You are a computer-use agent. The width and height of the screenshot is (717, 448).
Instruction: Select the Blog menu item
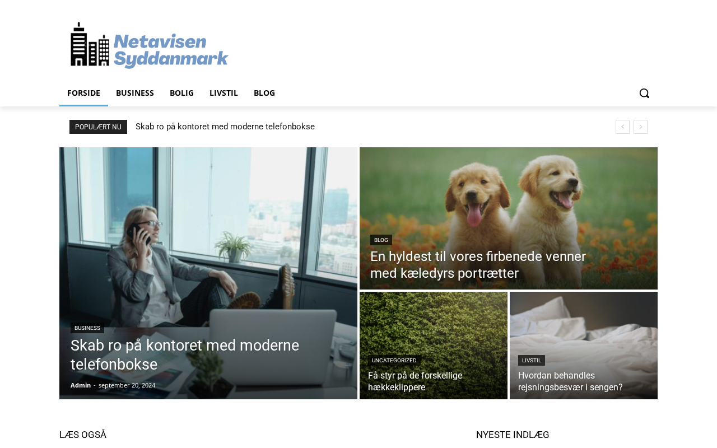pyautogui.click(x=264, y=93)
